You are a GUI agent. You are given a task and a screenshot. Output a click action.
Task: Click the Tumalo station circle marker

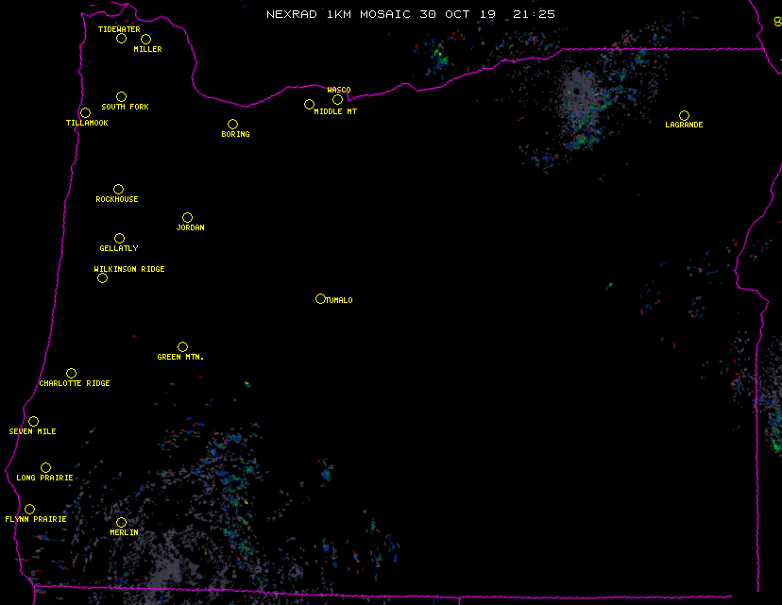pos(320,299)
